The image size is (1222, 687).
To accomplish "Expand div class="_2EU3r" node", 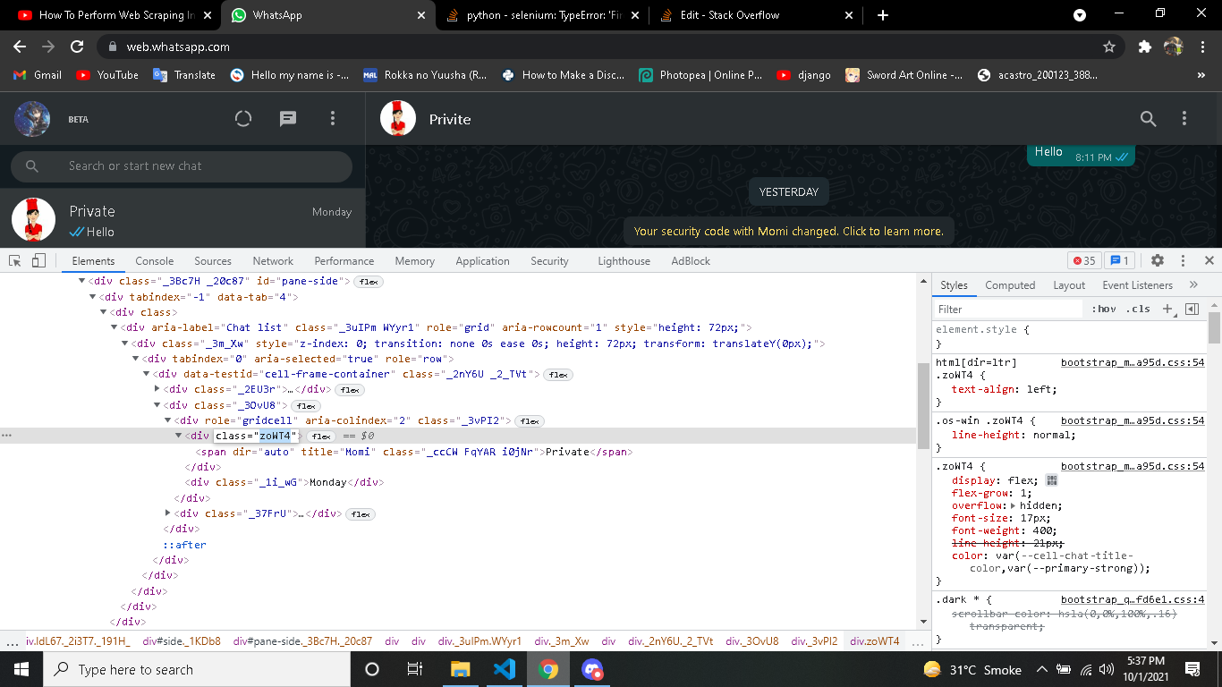I will tap(157, 389).
